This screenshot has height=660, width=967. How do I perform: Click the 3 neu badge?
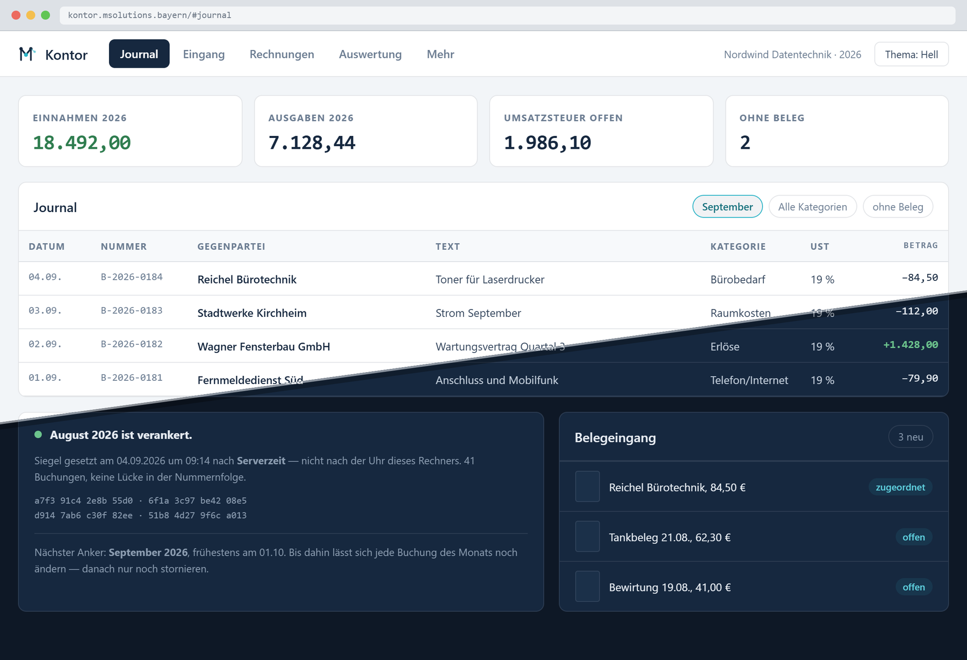click(911, 437)
